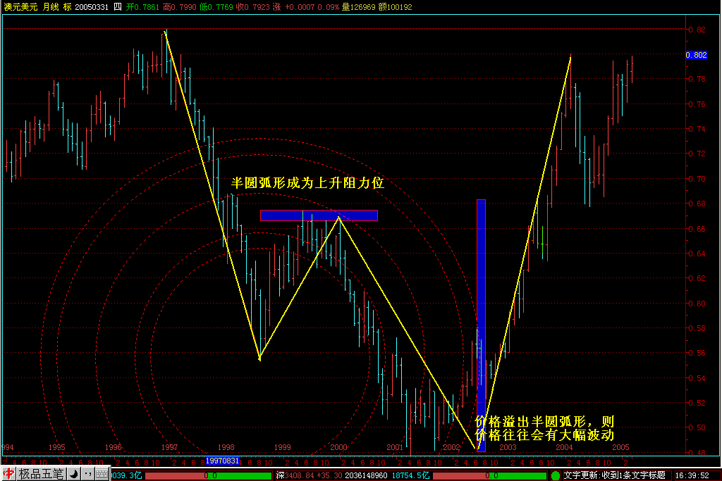Click the horizontal blue resistance rectangle

tap(319, 215)
